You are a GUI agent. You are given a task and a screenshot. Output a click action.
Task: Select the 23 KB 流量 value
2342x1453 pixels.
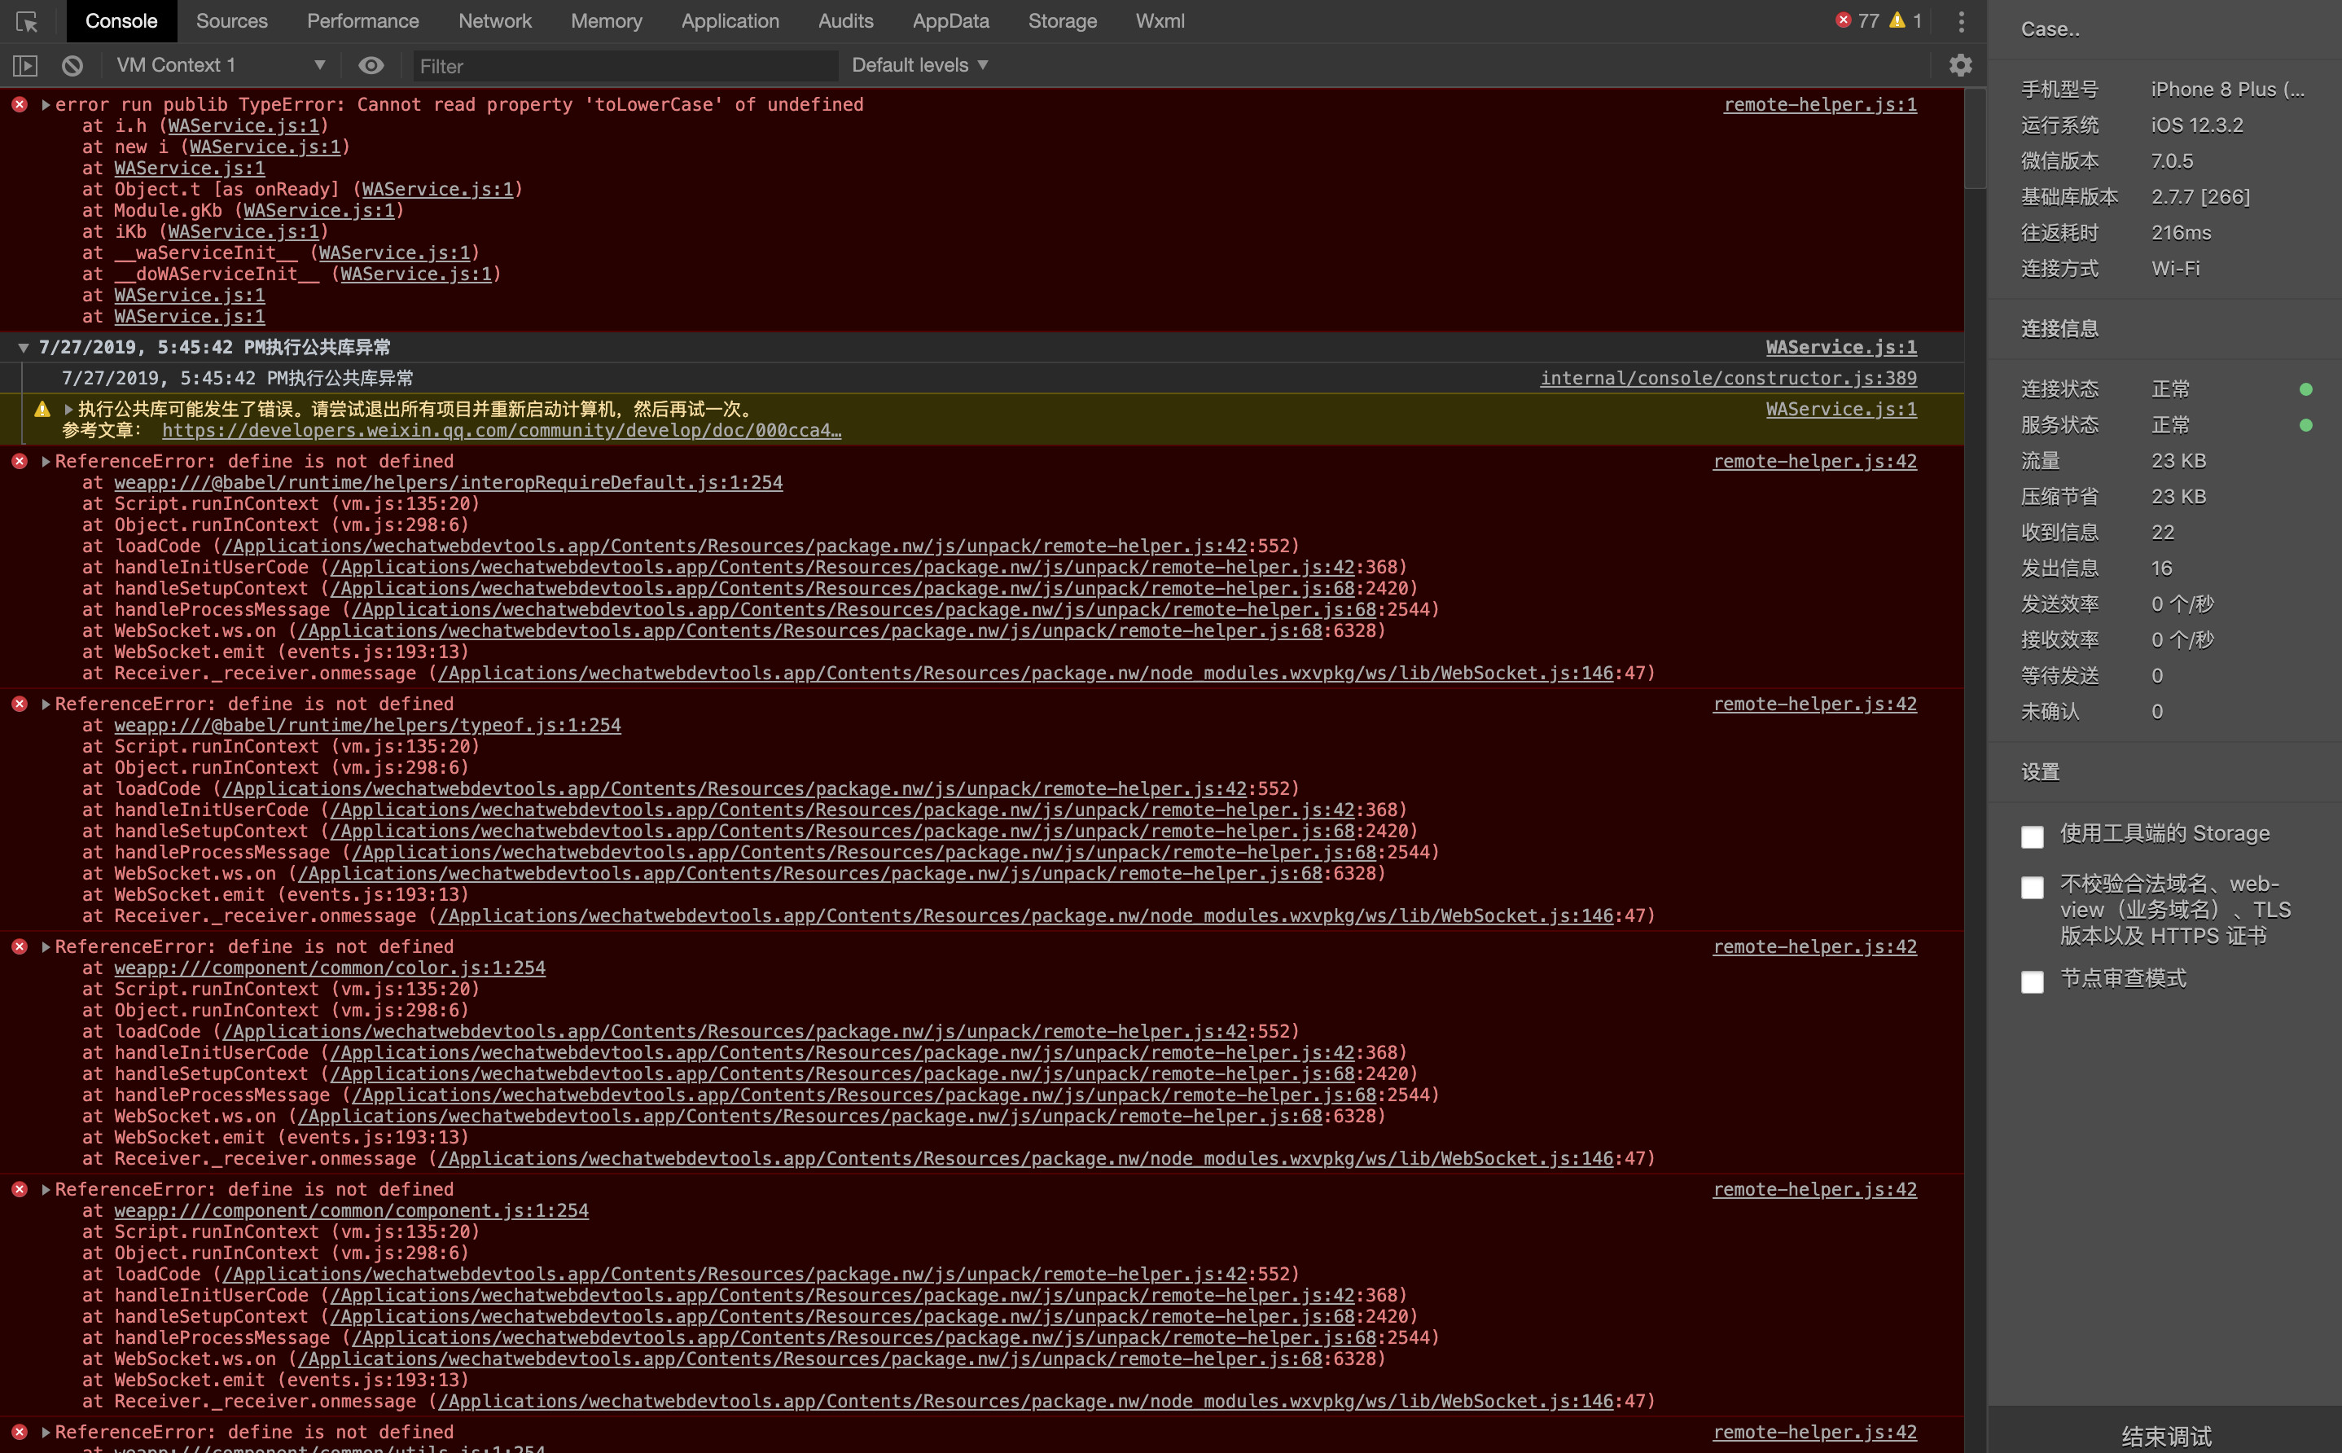pos(2178,461)
